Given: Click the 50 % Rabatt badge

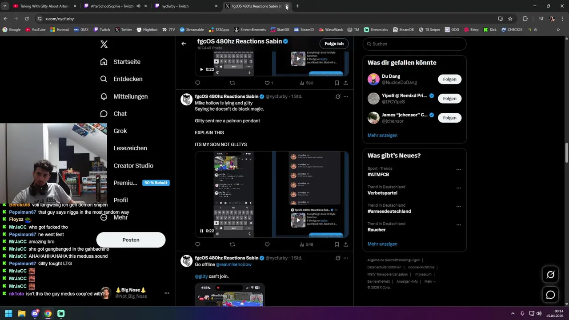Looking at the screenshot, I should 156,183.
